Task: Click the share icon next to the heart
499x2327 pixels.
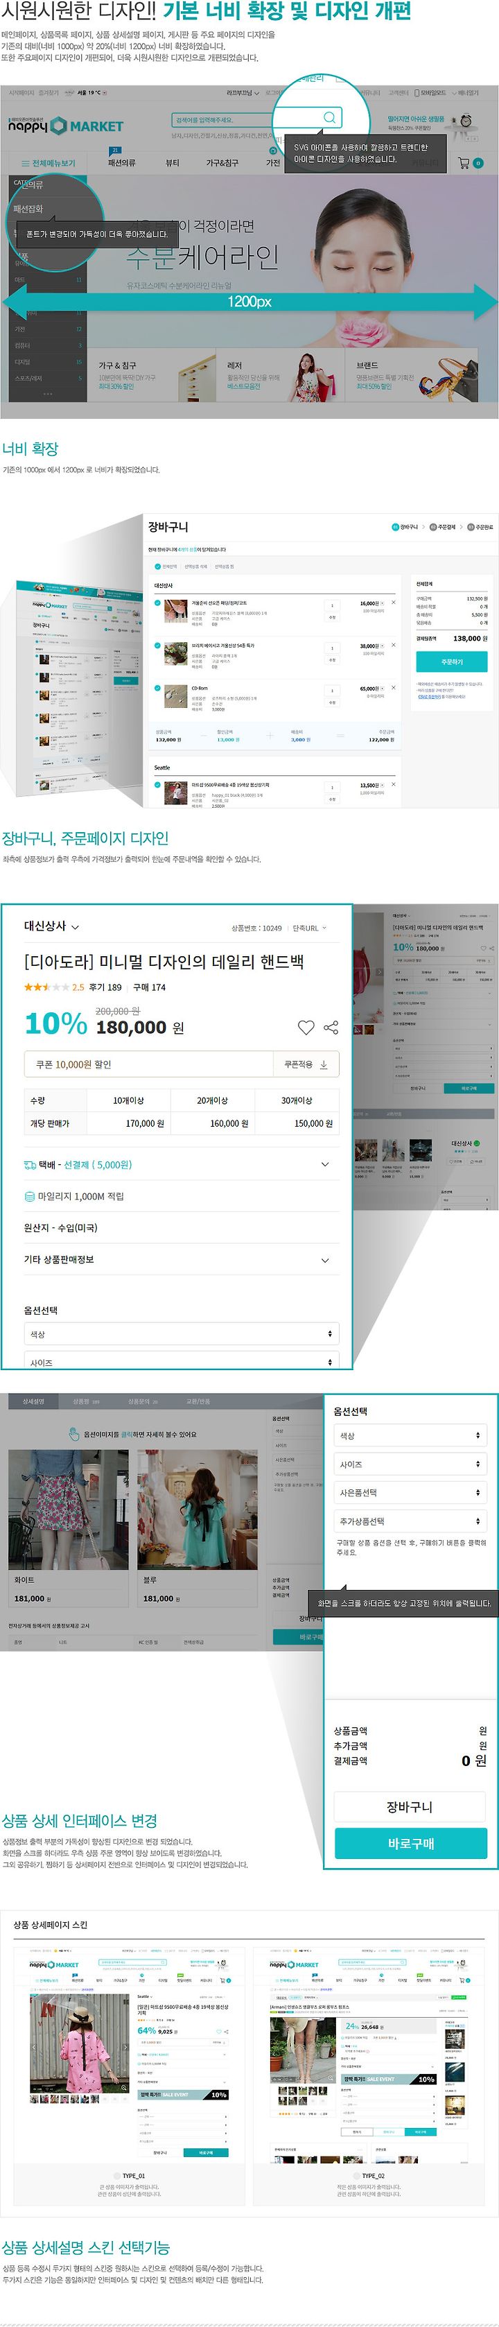Action: (x=331, y=1027)
